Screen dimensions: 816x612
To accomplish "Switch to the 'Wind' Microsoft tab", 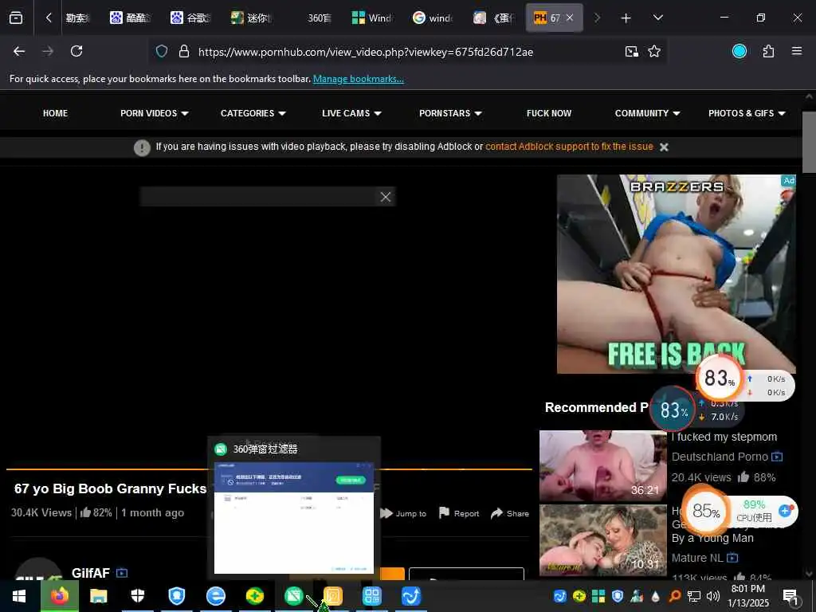I will (x=372, y=18).
